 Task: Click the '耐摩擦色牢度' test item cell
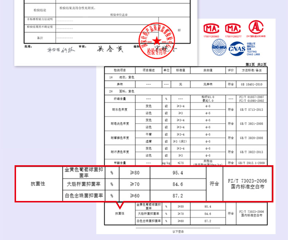[120, 138]
